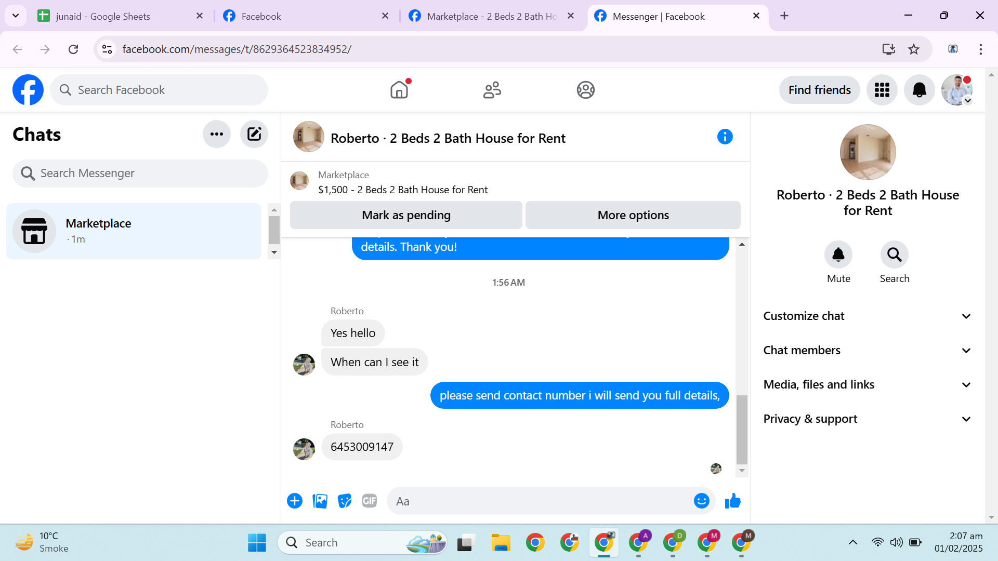The image size is (998, 561).
Task: Click Roberto's avatar beside 6453009147 message
Action: (304, 449)
